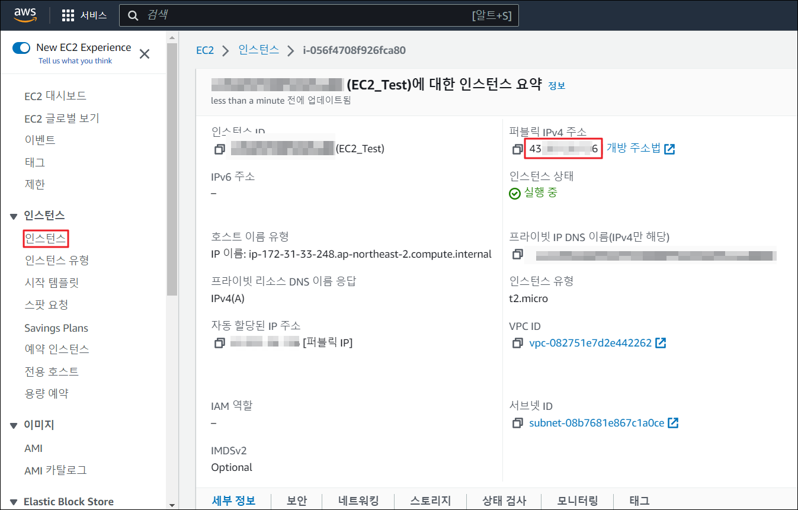The width and height of the screenshot is (798, 510).
Task: Copy the VPC ID value
Action: pyautogui.click(x=517, y=344)
